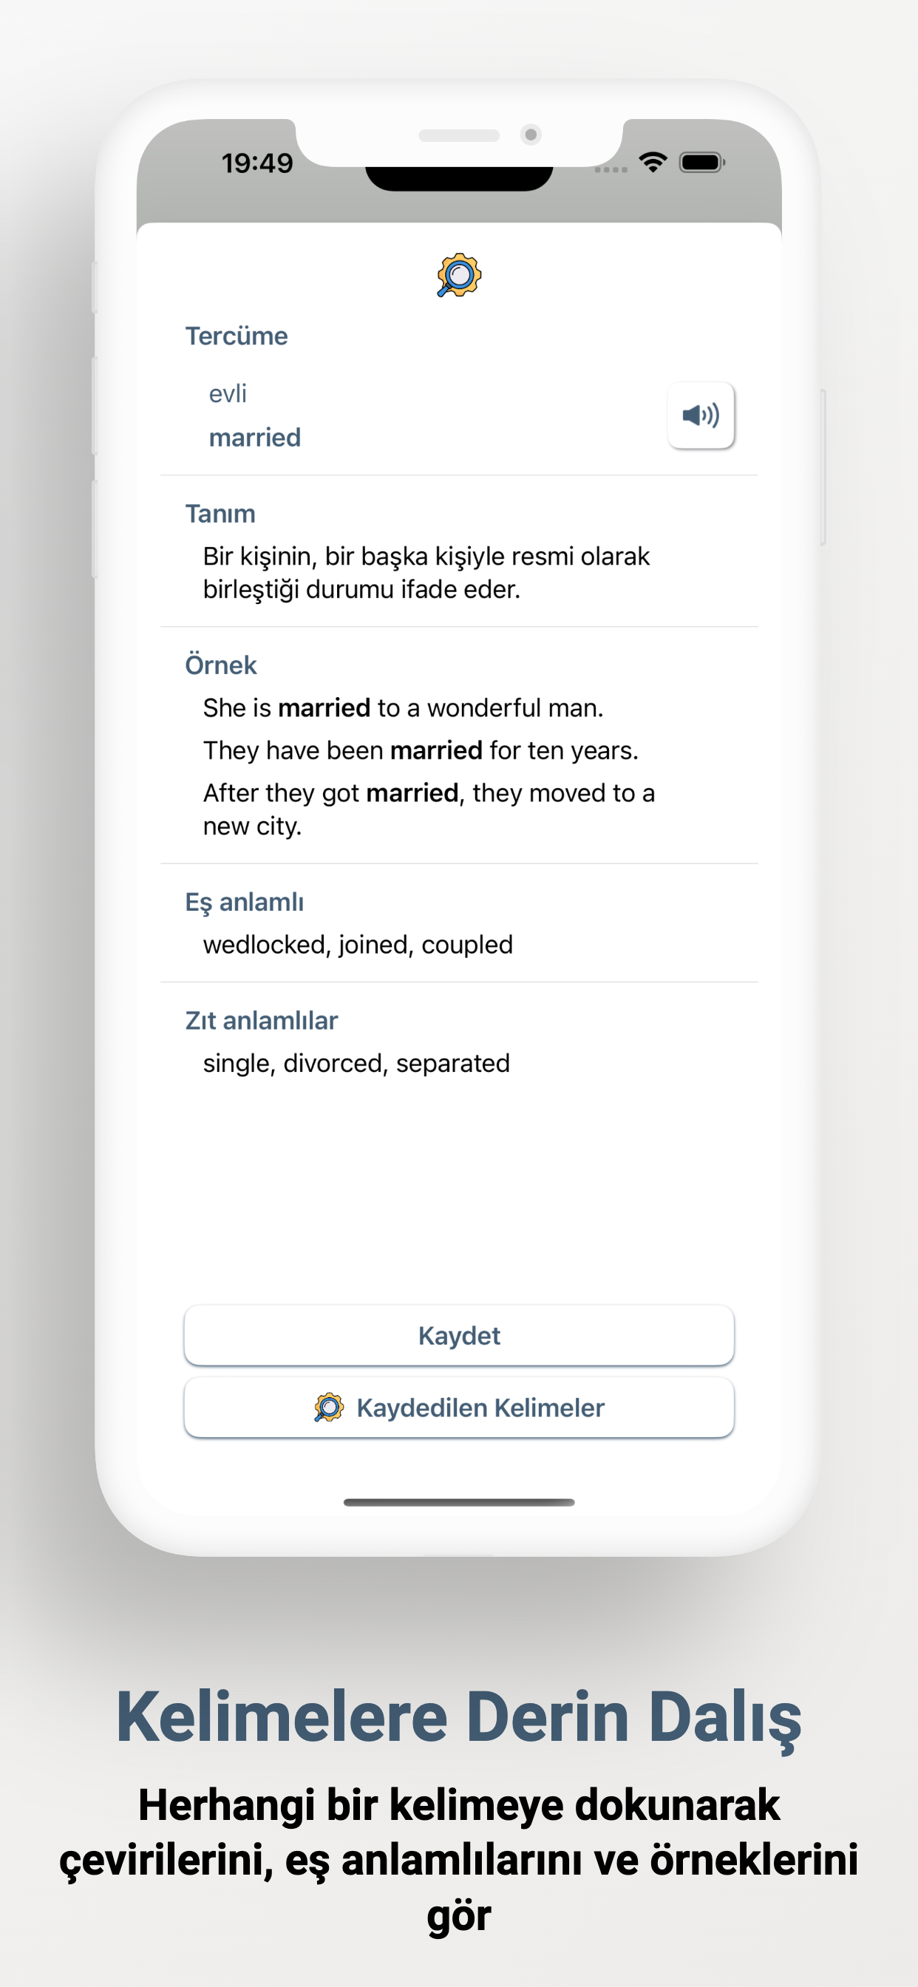Click the icon inside Kaydedilen Kelimeler button

pos(329,1407)
